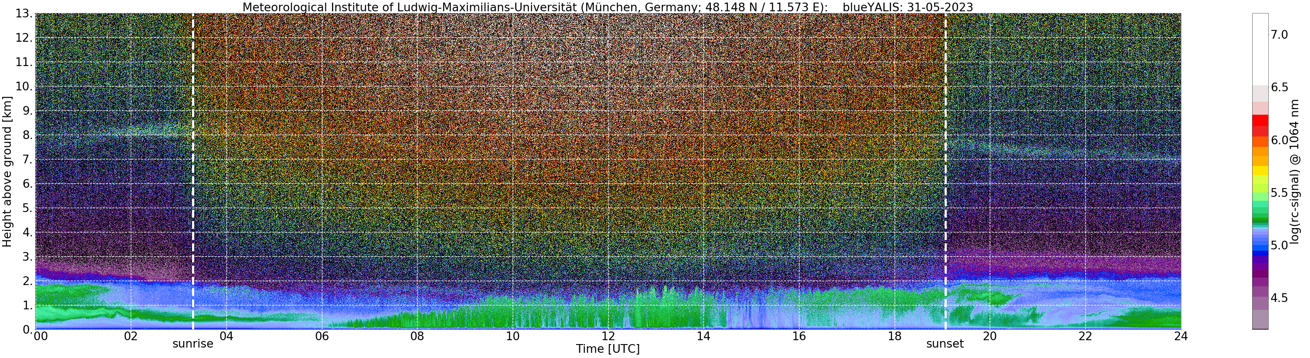
Task: Click the '24' time tick label
Action: click(1181, 336)
